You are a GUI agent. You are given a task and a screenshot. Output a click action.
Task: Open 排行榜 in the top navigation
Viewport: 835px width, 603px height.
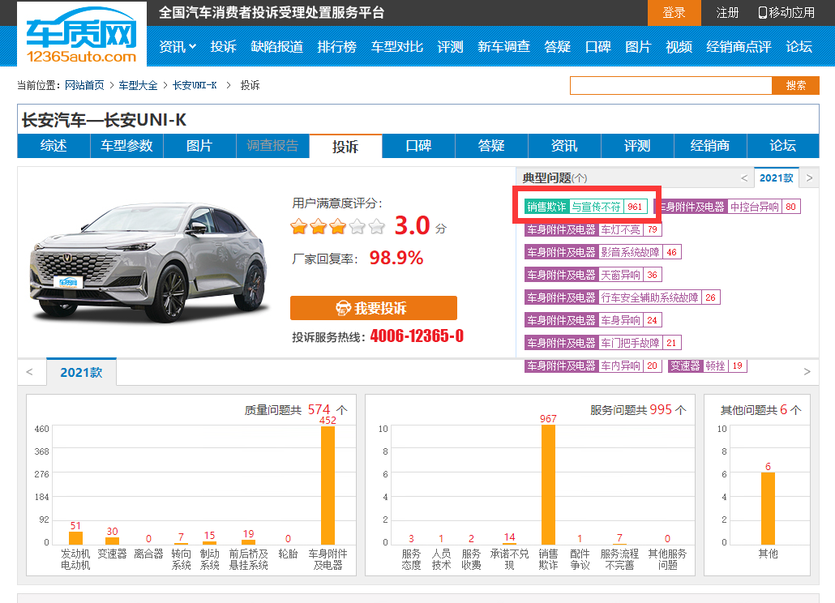click(x=336, y=47)
